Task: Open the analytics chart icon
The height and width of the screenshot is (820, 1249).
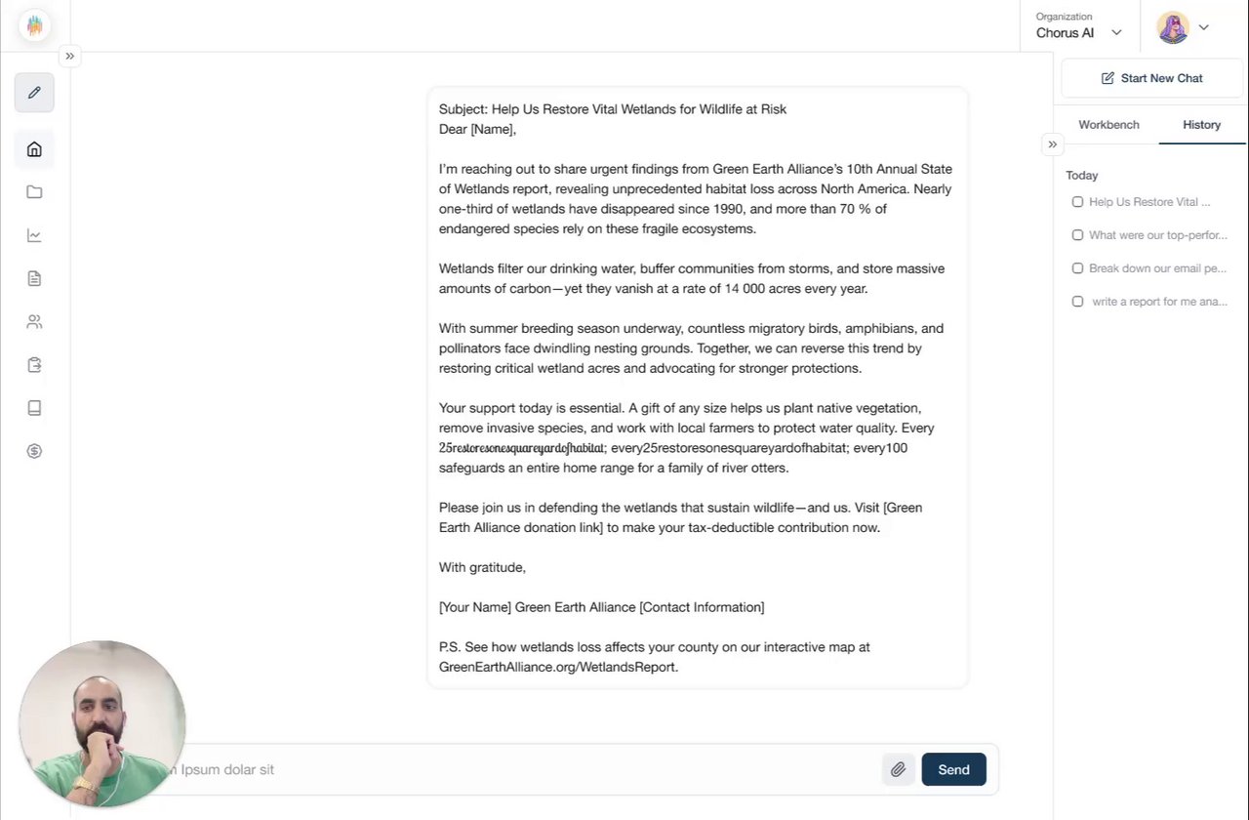Action: [34, 235]
